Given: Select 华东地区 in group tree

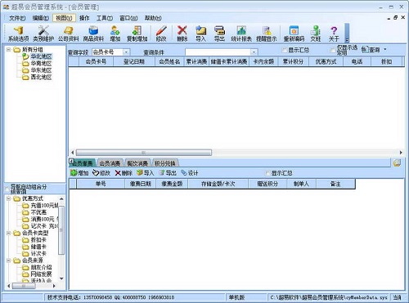Looking at the screenshot, I should point(41,70).
